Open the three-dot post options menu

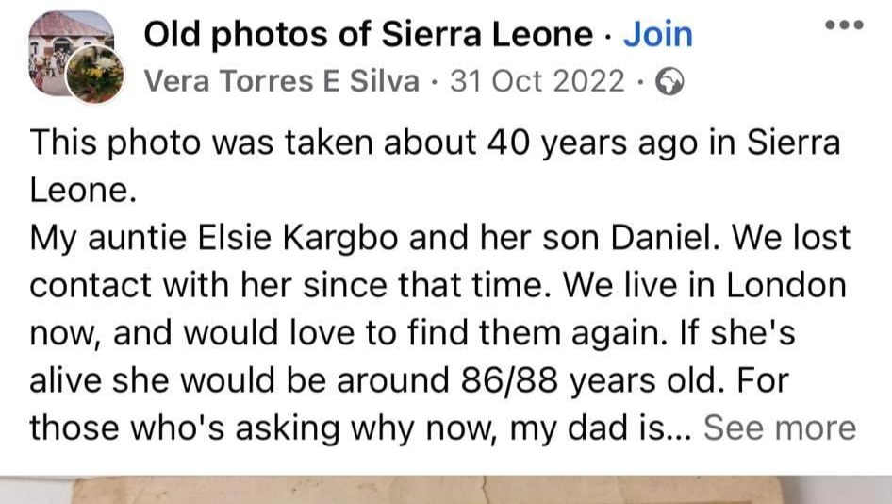(x=845, y=25)
